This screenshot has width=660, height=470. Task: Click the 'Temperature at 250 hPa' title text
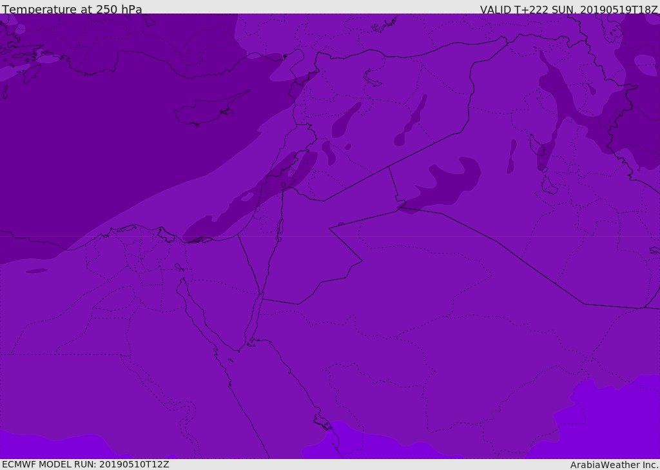[72, 9]
